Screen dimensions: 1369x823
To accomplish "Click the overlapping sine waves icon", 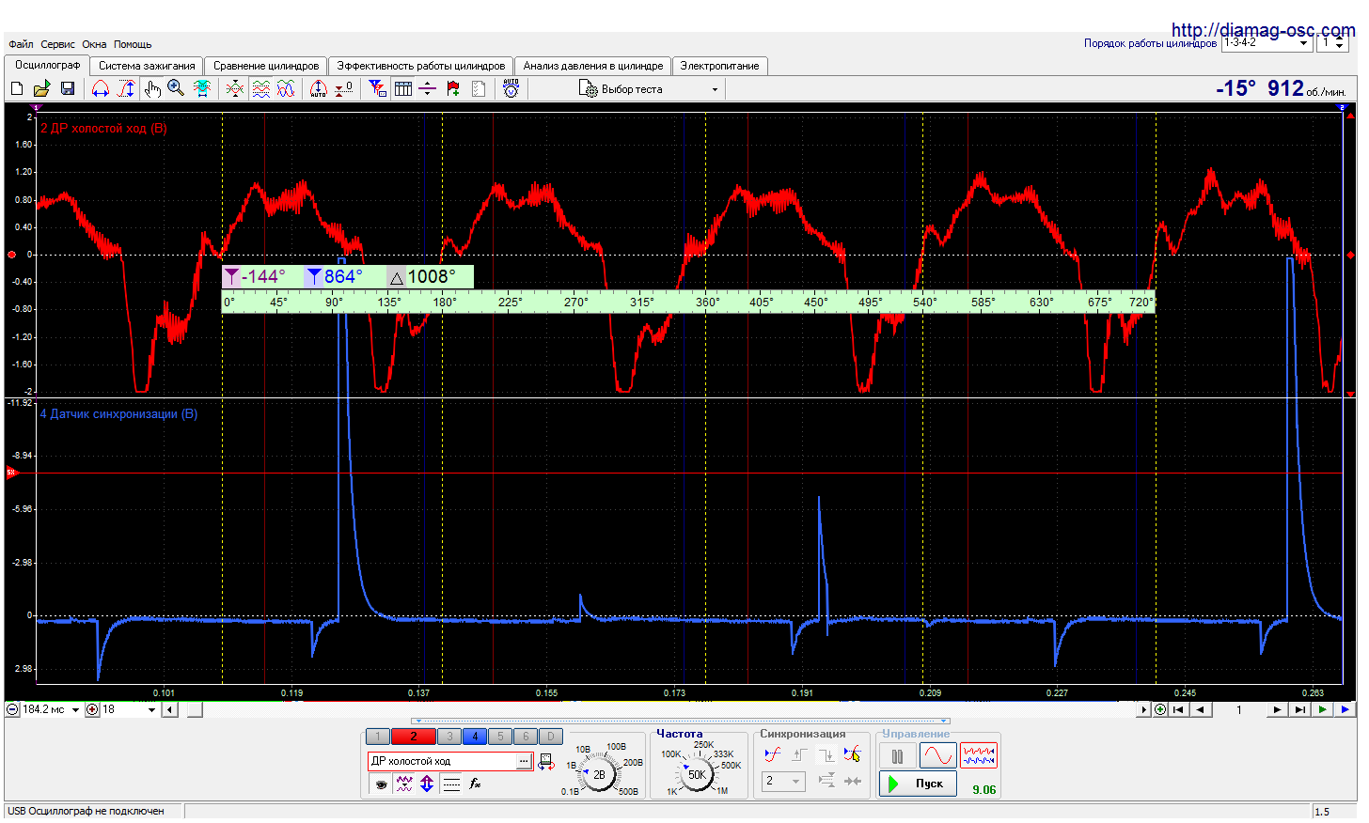I will (286, 88).
